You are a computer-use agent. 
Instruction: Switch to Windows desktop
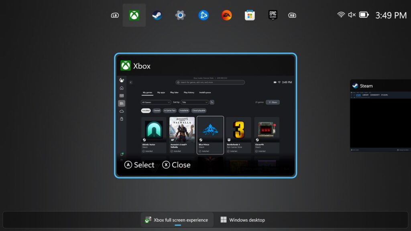tap(242, 220)
